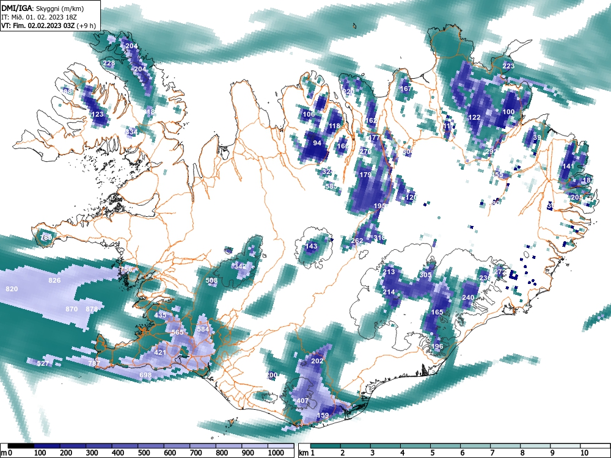Click the 167 visibility value on the north coast

[x=406, y=89]
